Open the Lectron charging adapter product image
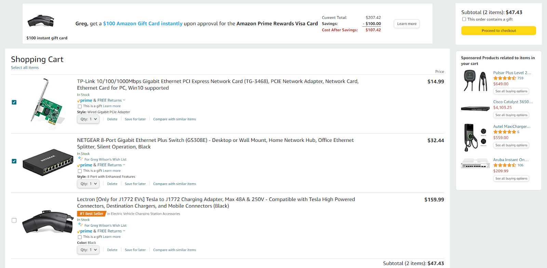The height and width of the screenshot is (268, 547). point(48,222)
